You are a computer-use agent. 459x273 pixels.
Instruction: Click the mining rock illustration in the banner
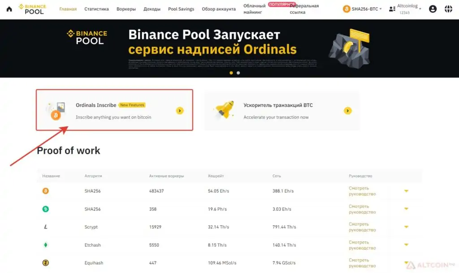click(x=350, y=49)
